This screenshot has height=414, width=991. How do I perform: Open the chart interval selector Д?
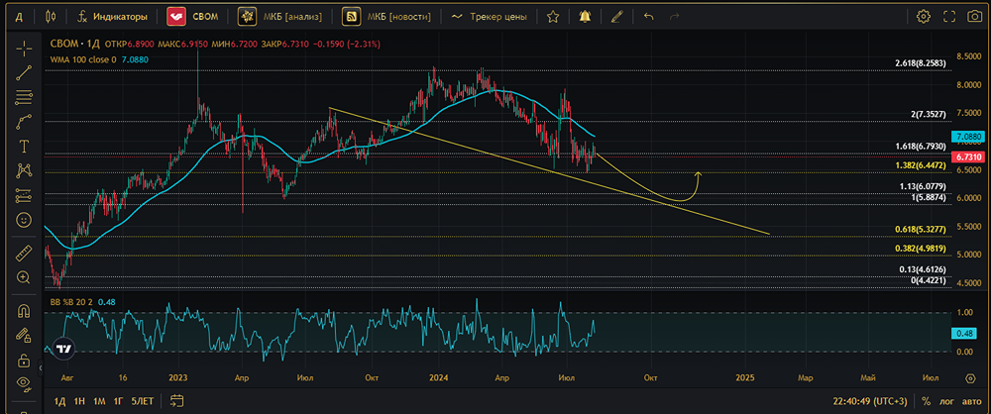point(19,17)
